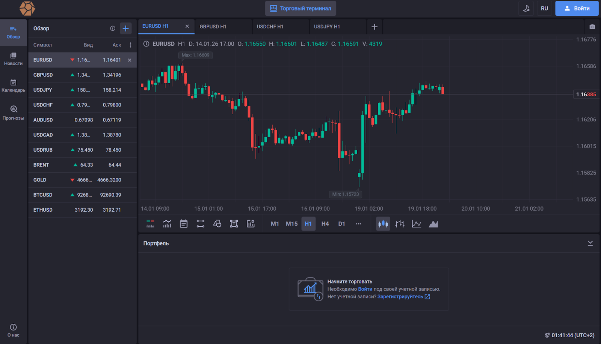Open more timeframes with the ellipsis button
Viewport: 601px width, 344px height.
click(358, 224)
